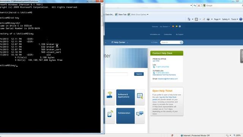Click the My Support header link

tap(180, 34)
